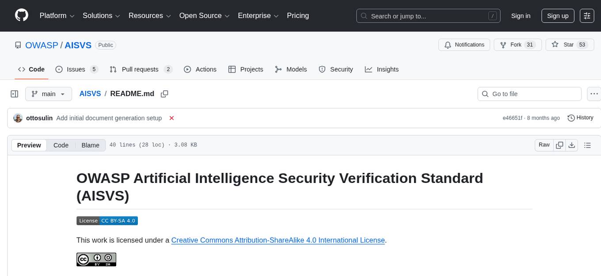Switch to Code view
This screenshot has height=276, width=601.
pos(61,145)
